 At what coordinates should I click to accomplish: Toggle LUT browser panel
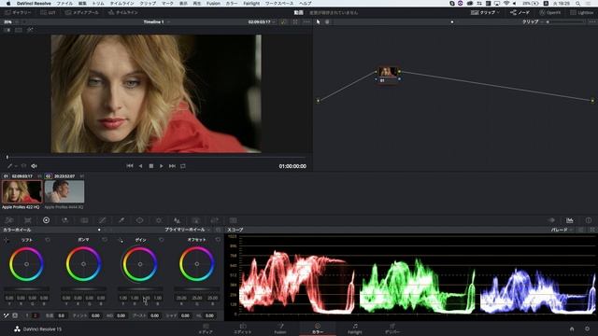tap(48, 12)
